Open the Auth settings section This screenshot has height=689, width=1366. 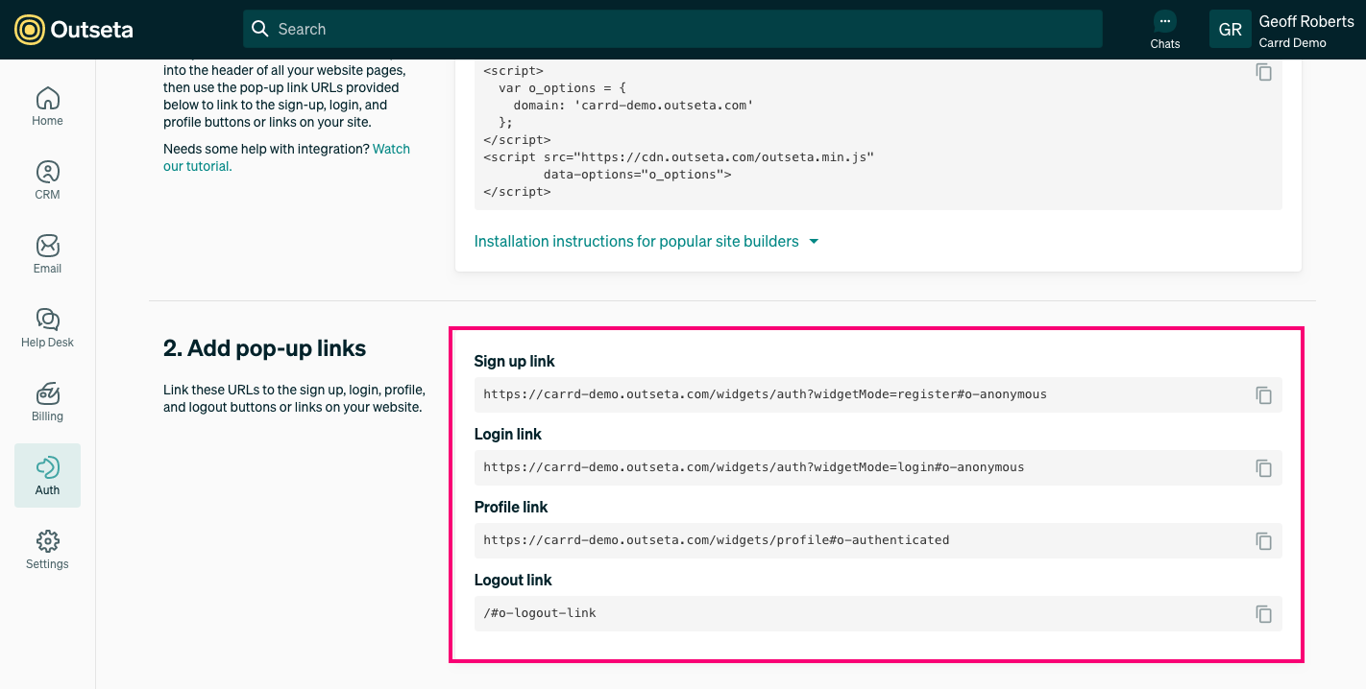47,475
